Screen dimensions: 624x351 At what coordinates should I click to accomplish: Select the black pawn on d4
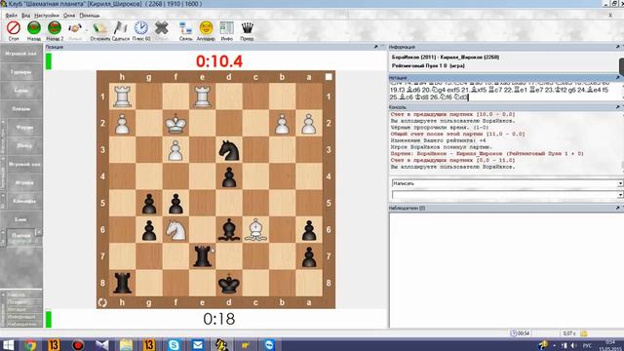click(x=229, y=176)
